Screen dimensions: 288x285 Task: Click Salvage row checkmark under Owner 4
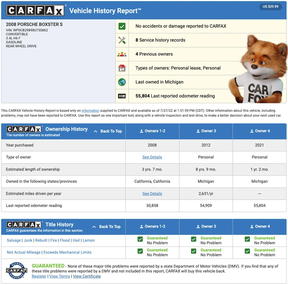click(x=247, y=239)
